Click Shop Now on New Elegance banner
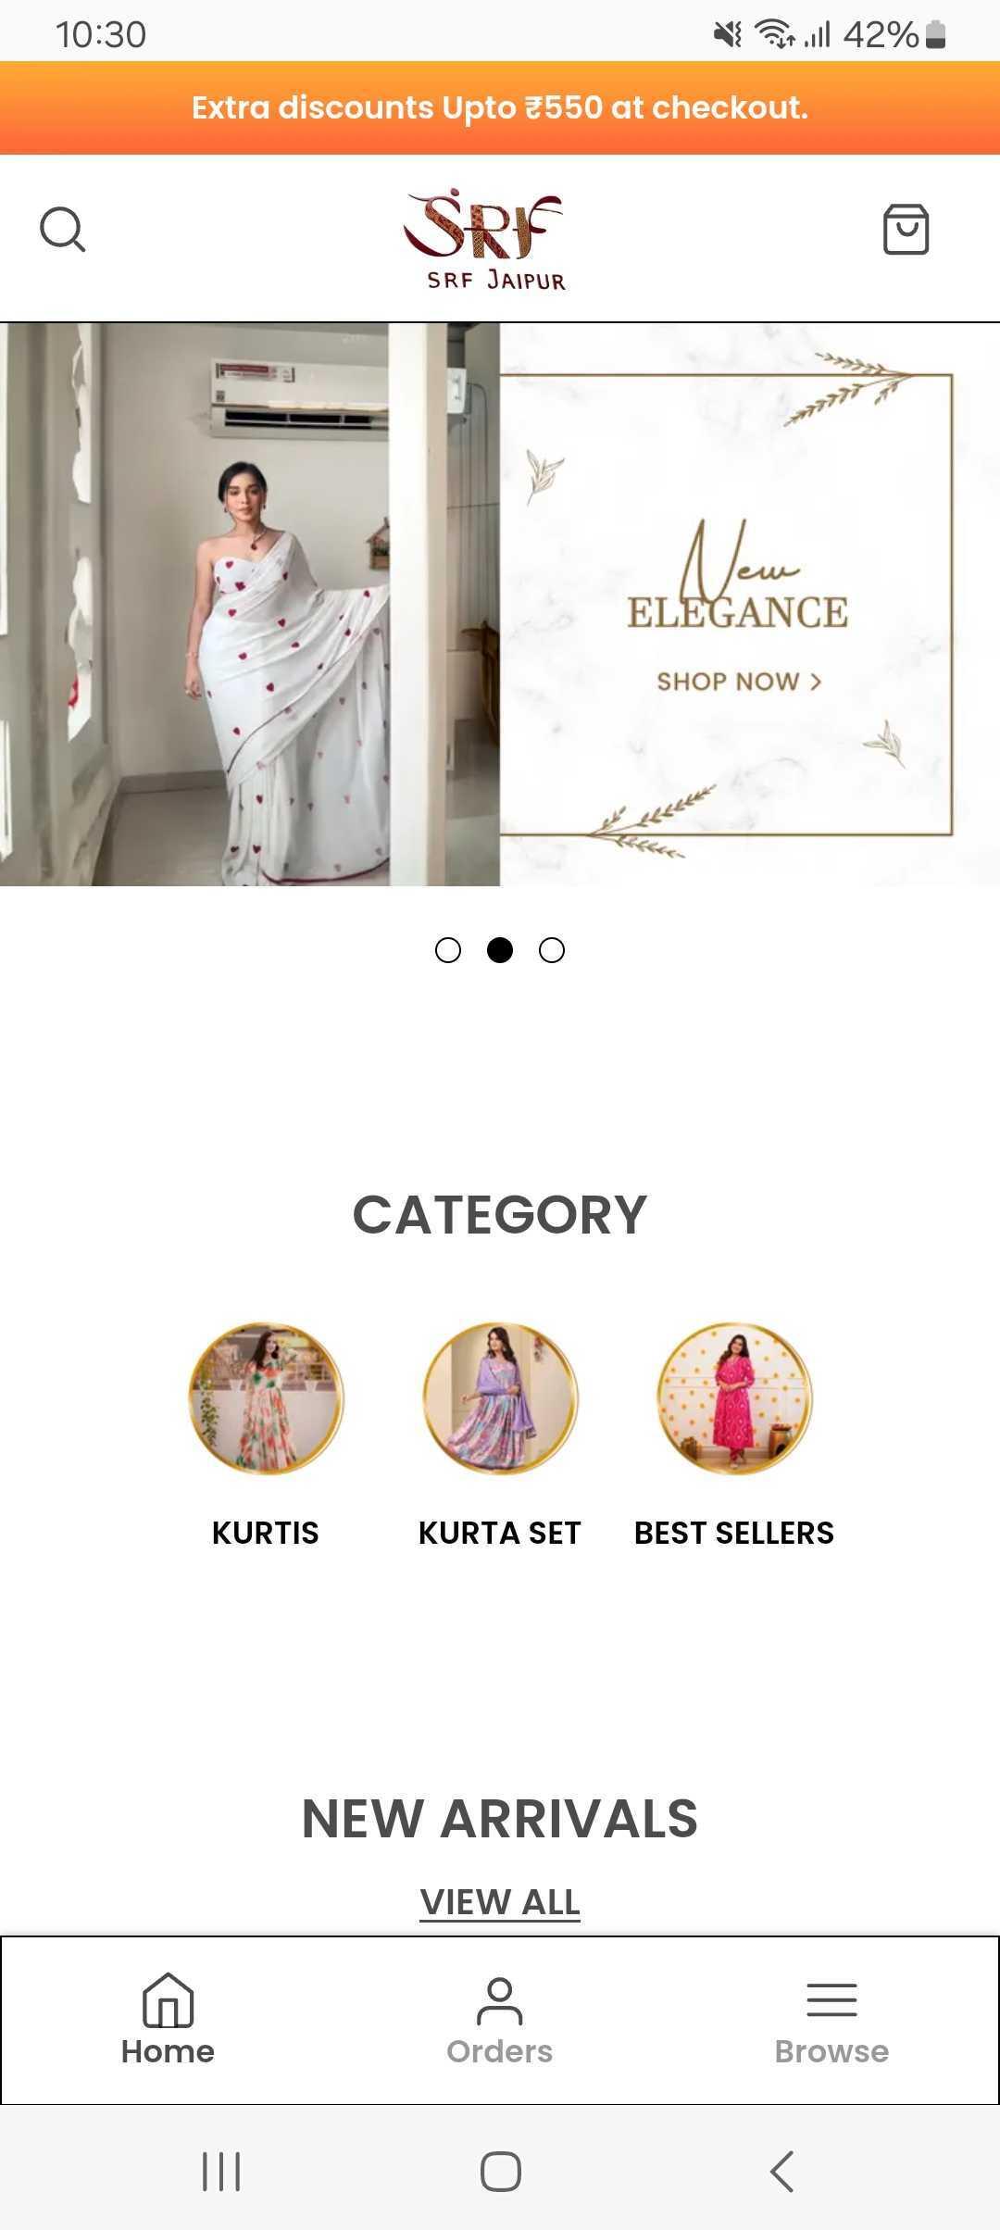This screenshot has height=2230, width=1000. [739, 682]
